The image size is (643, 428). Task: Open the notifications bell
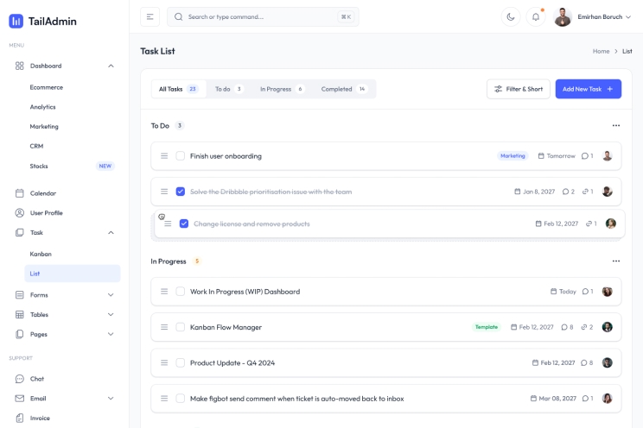(536, 16)
